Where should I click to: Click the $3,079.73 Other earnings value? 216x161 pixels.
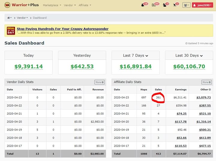tap(203, 97)
